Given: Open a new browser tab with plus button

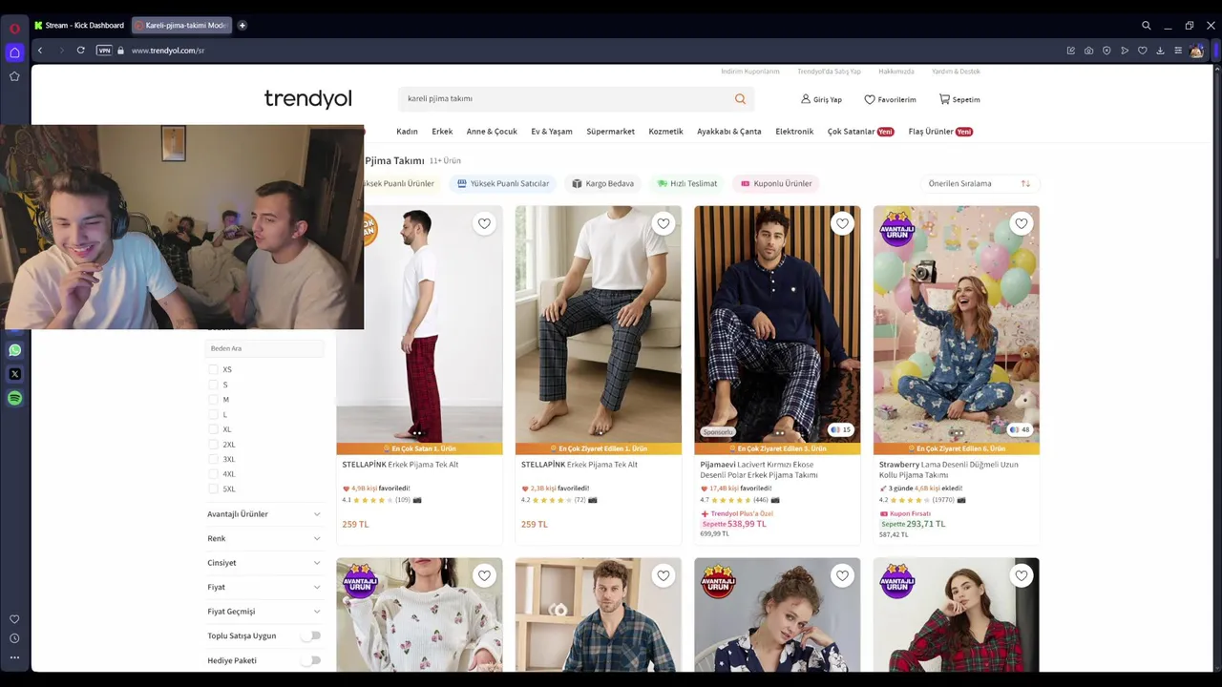Looking at the screenshot, I should [242, 26].
